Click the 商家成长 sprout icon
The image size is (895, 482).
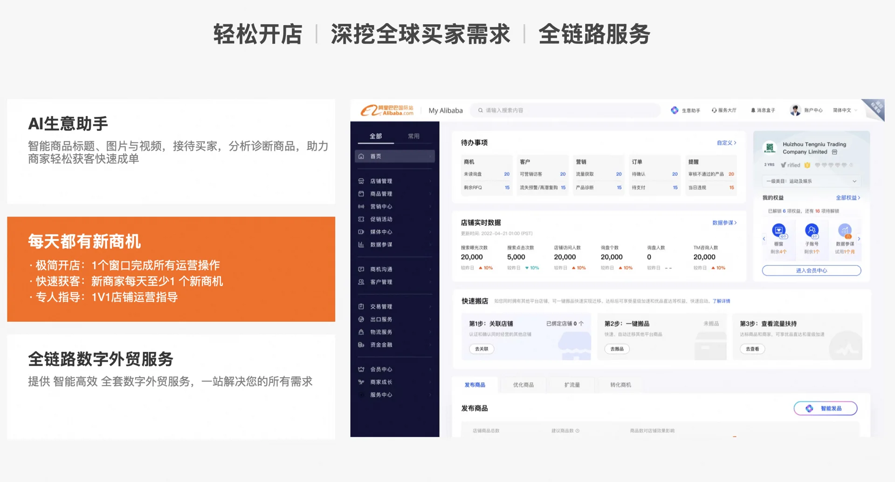[361, 382]
